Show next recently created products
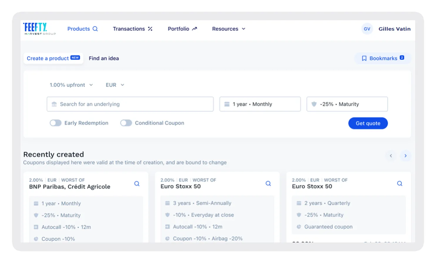Screen dimensions: 436x263 405,156
